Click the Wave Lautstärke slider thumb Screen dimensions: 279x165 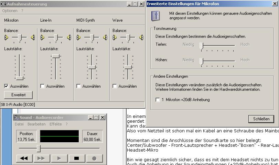pos(128,67)
